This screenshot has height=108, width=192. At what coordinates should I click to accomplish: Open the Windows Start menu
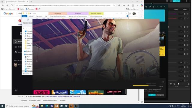[2, 106]
